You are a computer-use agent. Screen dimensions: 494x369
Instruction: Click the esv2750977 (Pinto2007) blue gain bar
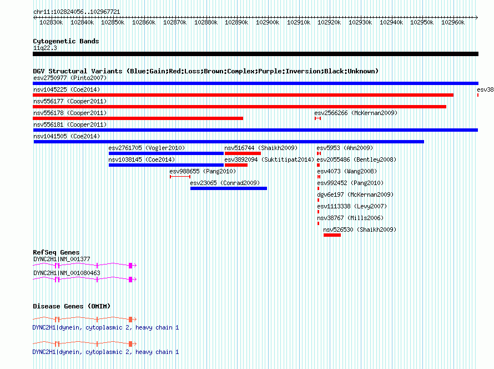pos(255,83)
